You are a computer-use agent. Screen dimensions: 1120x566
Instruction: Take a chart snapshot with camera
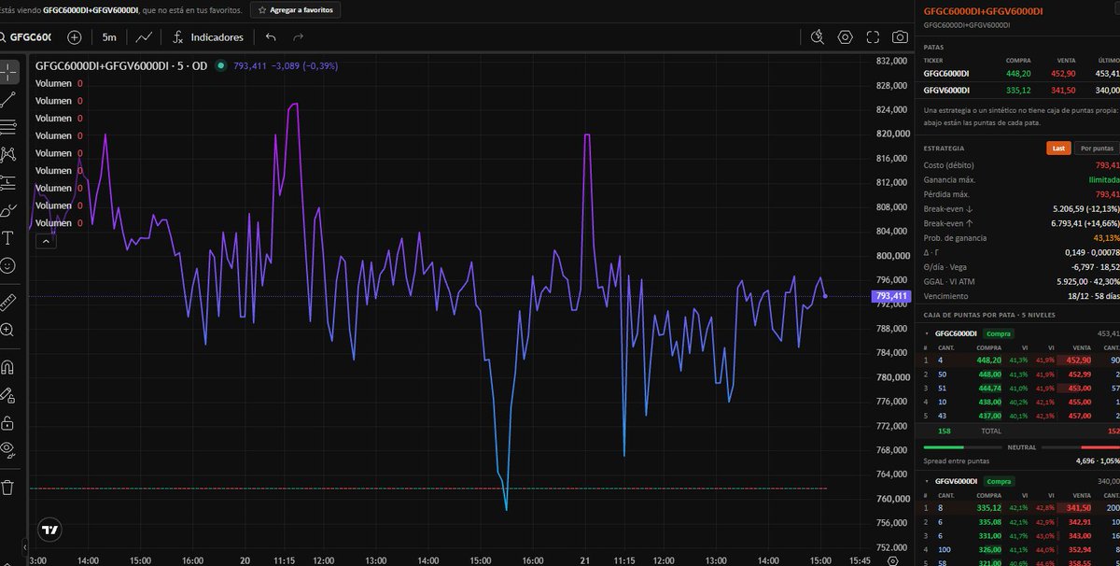pyautogui.click(x=900, y=37)
